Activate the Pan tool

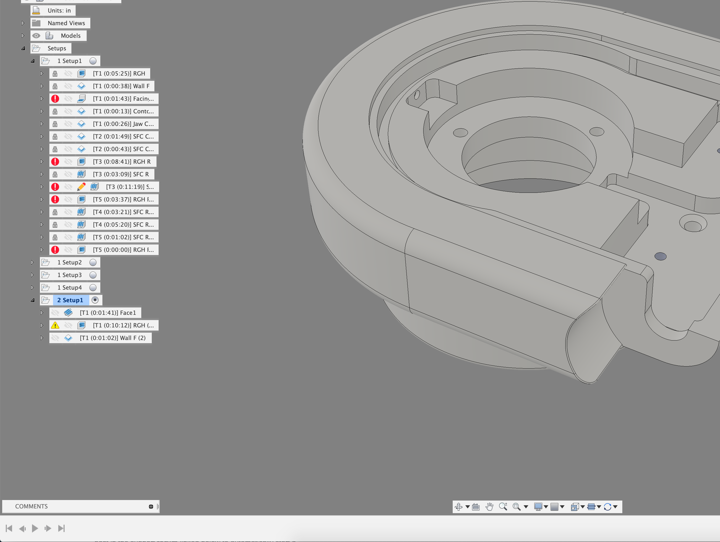point(489,506)
